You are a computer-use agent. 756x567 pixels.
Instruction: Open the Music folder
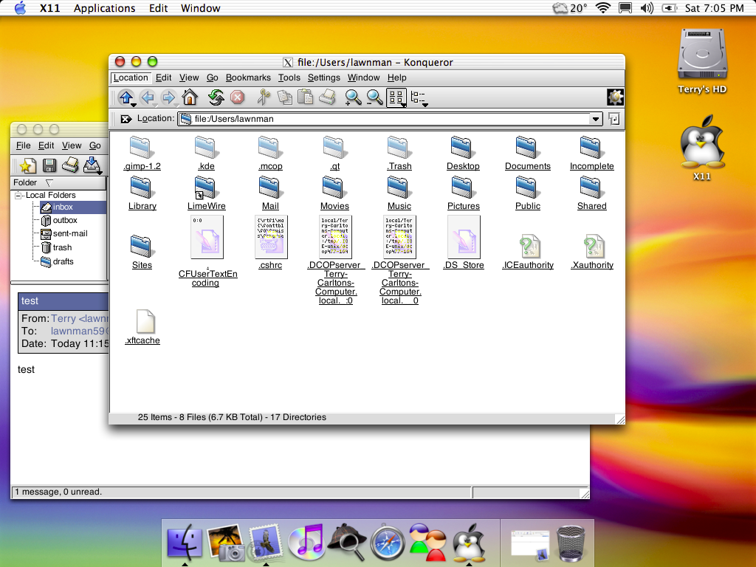click(399, 193)
